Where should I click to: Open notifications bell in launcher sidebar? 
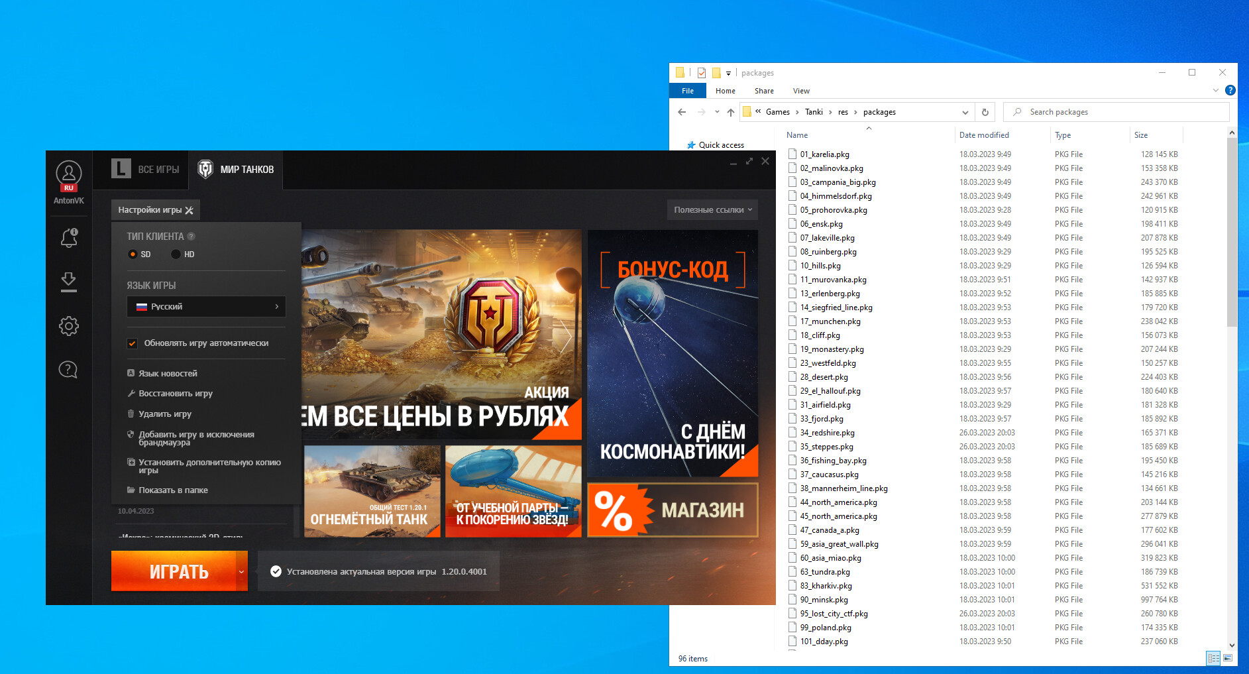click(x=69, y=237)
